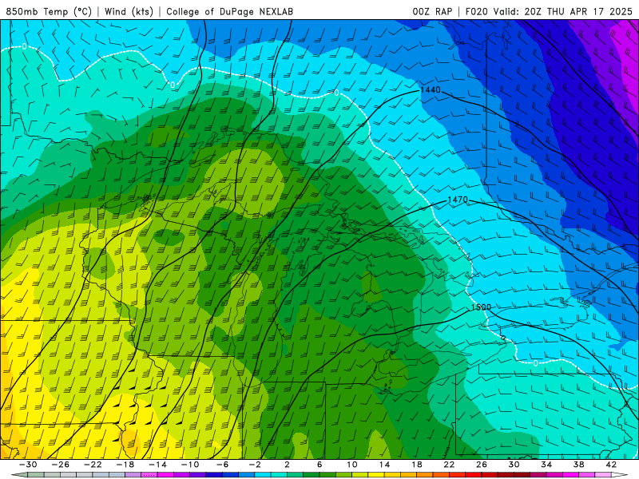Image resolution: width=639 pixels, height=479 pixels.
Task: Click the 6 color scale label
Action: click(x=319, y=465)
